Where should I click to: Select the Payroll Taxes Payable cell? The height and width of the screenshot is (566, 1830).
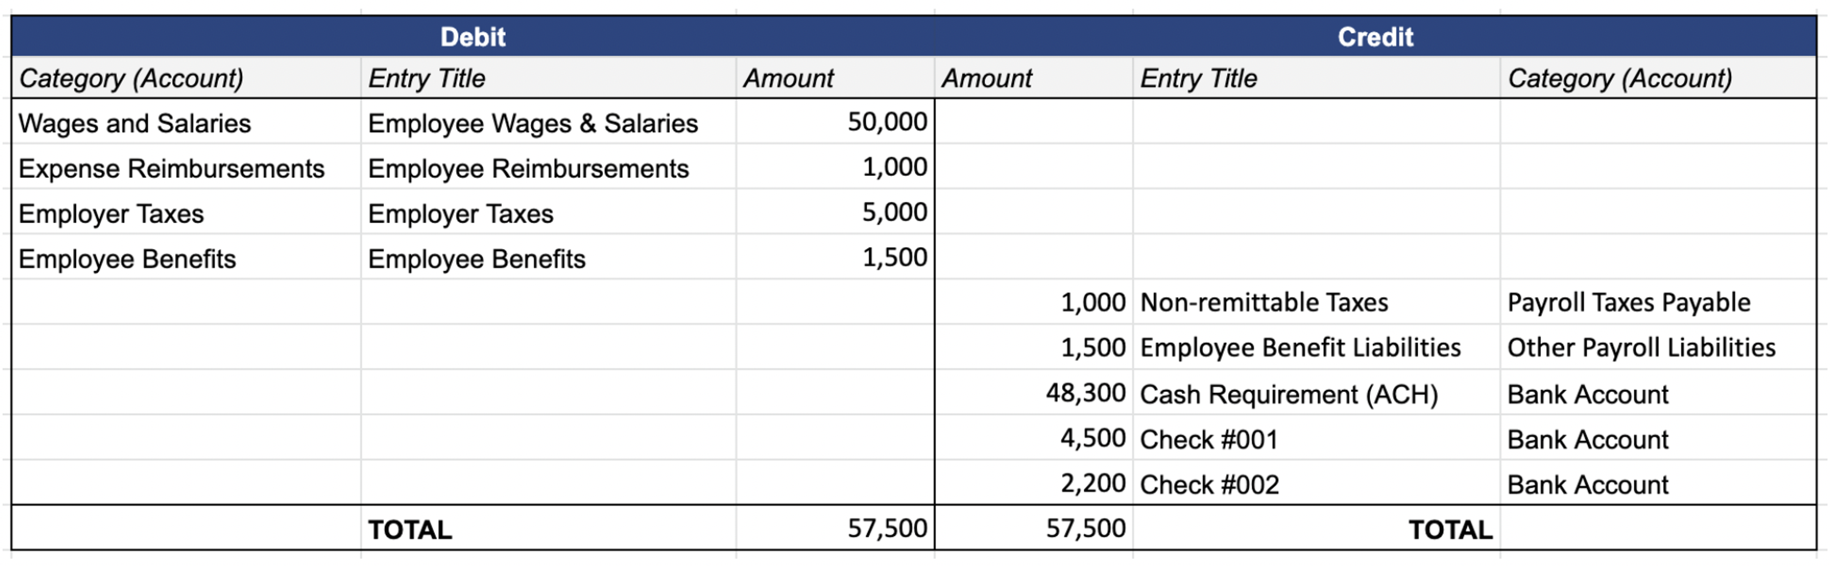pyautogui.click(x=1658, y=303)
